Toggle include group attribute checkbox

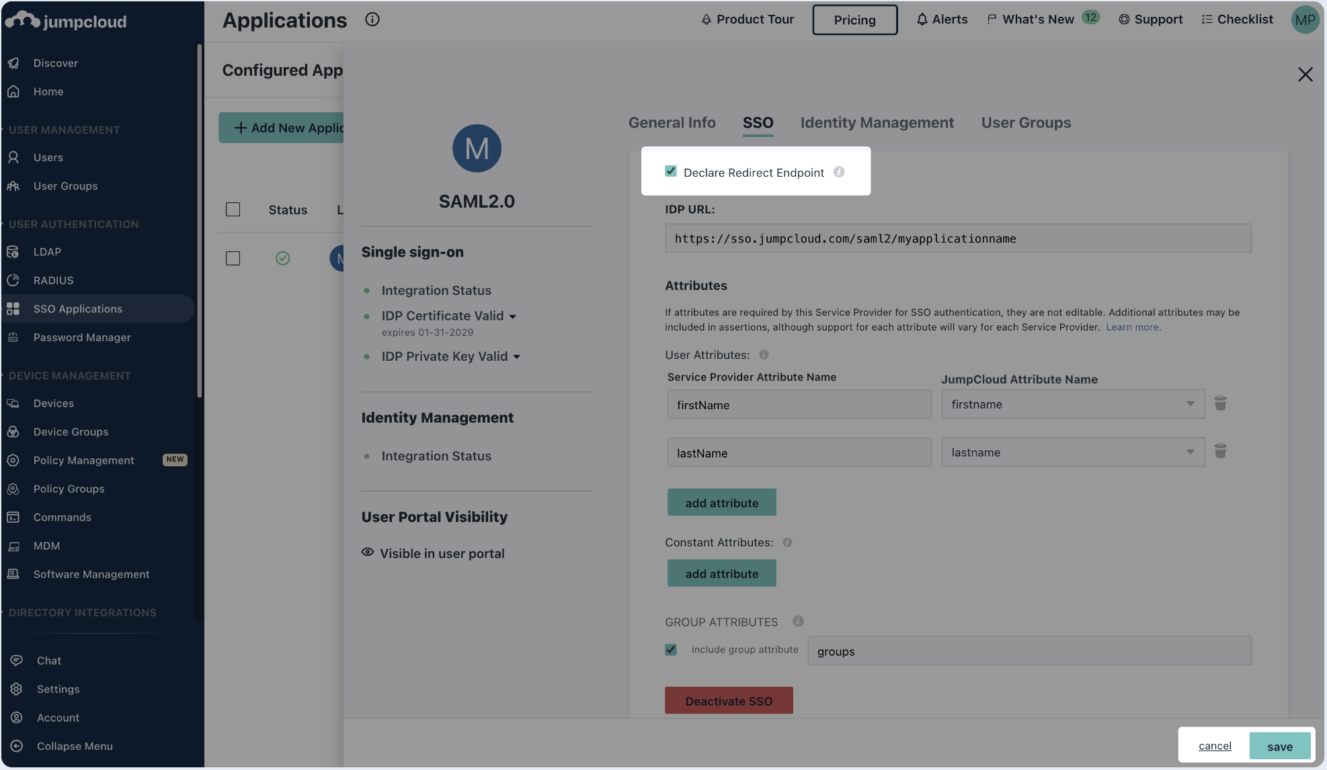[x=671, y=650]
